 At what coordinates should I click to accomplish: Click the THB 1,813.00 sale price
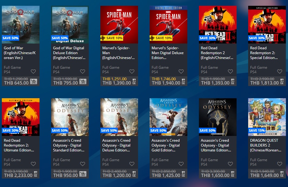(265, 83)
